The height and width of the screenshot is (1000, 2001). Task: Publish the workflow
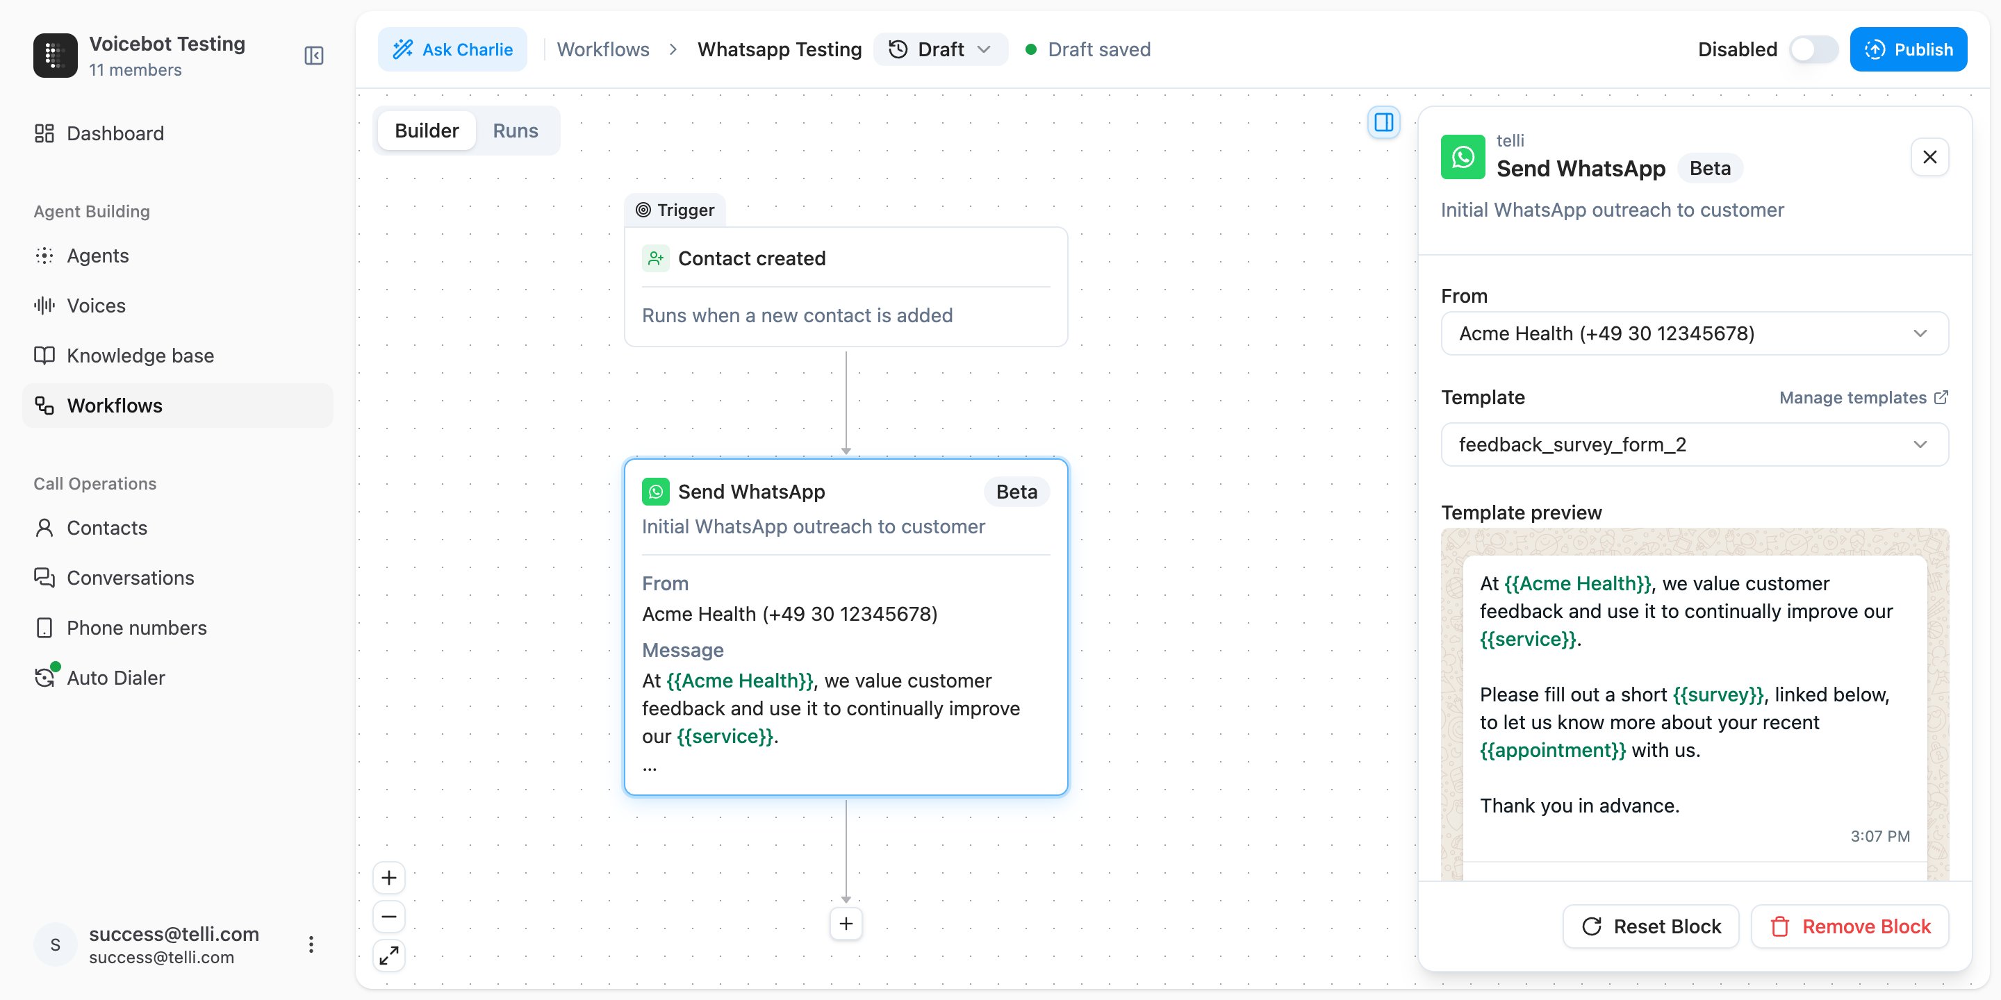coord(1908,50)
